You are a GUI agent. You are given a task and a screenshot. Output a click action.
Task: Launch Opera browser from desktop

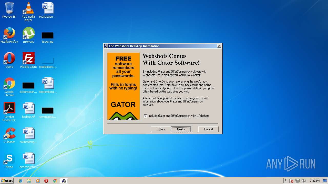tap(9, 60)
